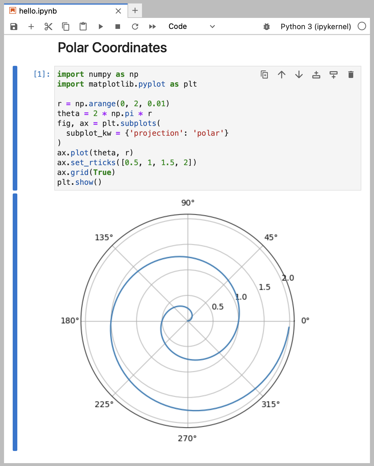Insert a new cell below using plus icon
This screenshot has width=374, height=466.
pos(31,27)
